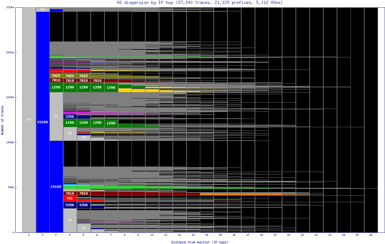Select the olive 7922 block at hop 3
The height and width of the screenshot is (244, 385).
[x=56, y=76]
